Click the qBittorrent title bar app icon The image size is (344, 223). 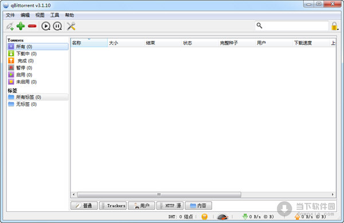coord(6,6)
